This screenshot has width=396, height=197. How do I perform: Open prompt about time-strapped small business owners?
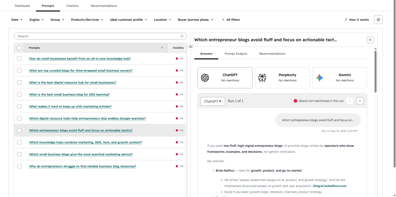(80, 71)
